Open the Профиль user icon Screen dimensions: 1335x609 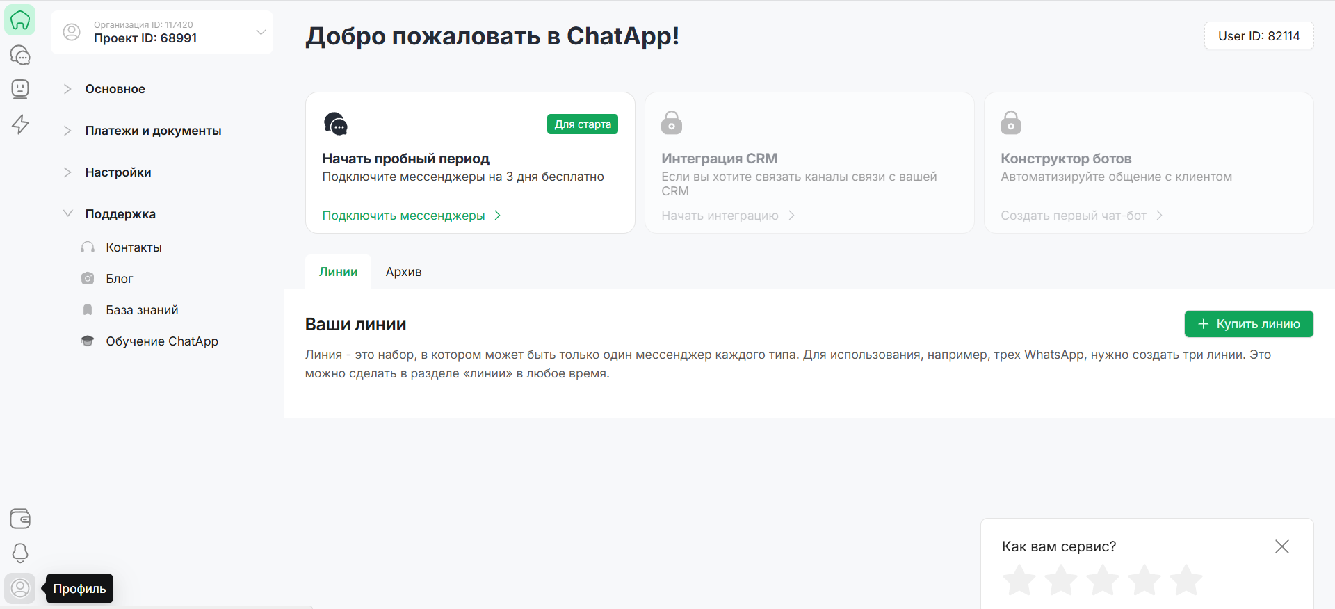[20, 588]
